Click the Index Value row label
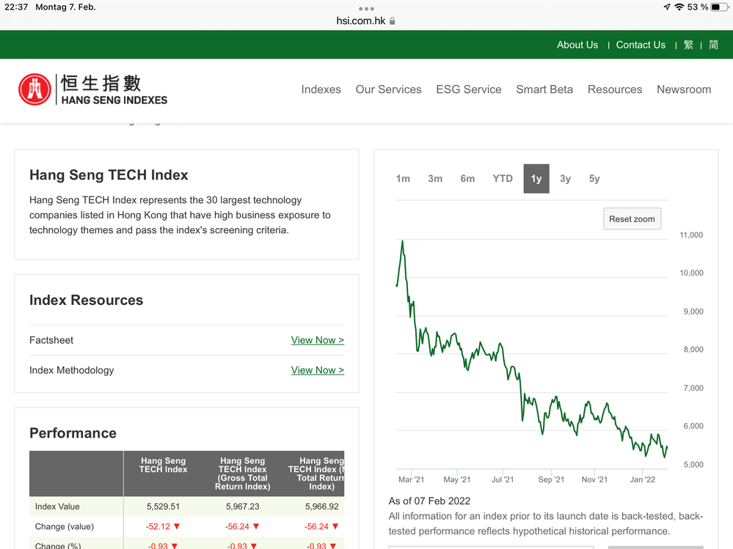This screenshot has height=549, width=733. 57,506
